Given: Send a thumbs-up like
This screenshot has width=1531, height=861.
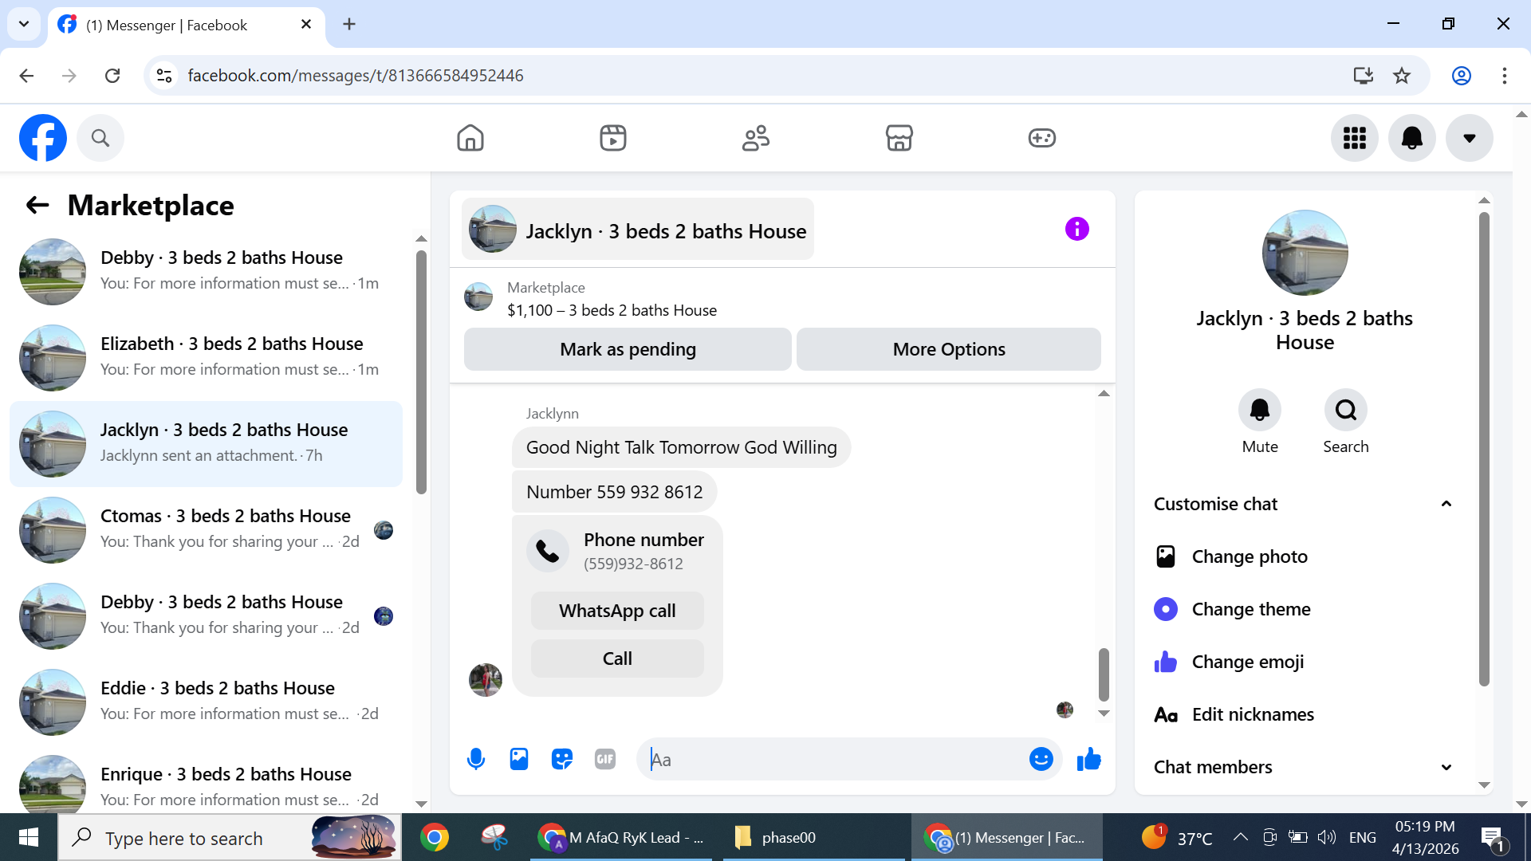Looking at the screenshot, I should 1089,759.
